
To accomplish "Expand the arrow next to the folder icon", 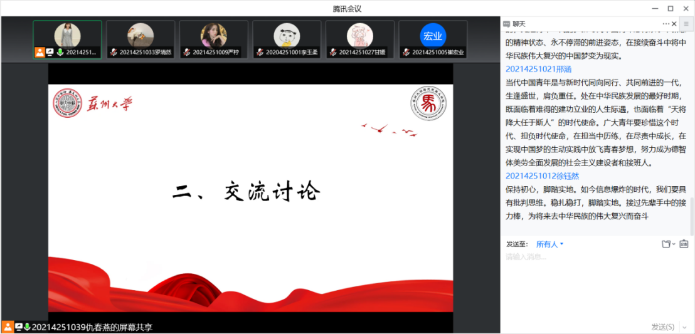I will [674, 244].
